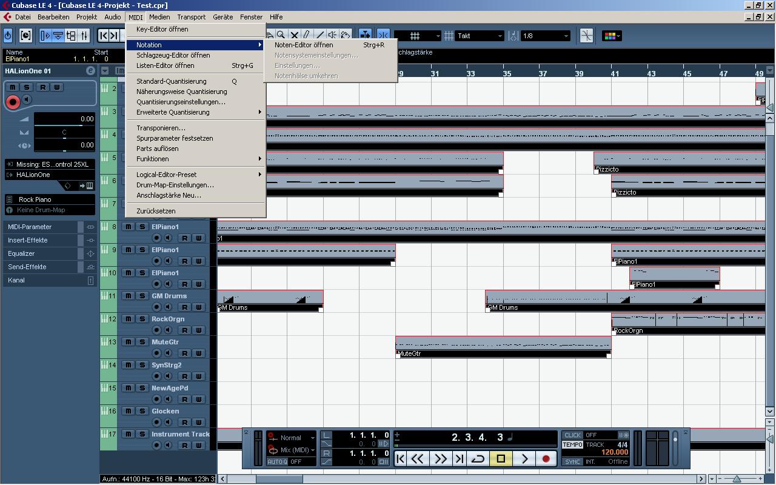This screenshot has width=776, height=485.
Task: Return to zero on transport panel
Action: pyautogui.click(x=401, y=459)
